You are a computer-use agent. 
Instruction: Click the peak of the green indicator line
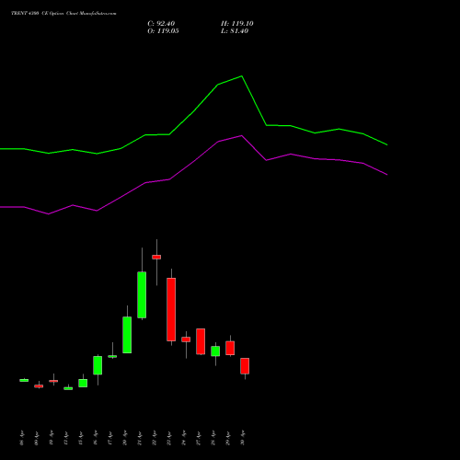click(242, 76)
